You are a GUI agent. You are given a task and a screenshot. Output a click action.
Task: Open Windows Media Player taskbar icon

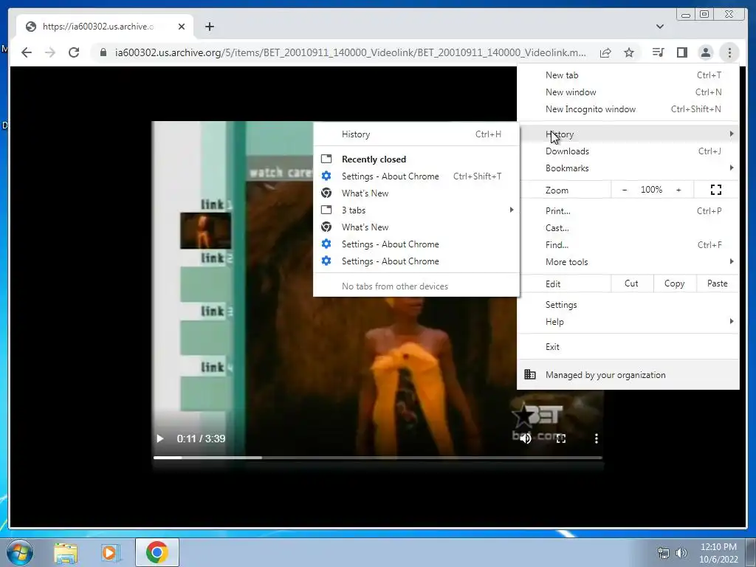(x=110, y=552)
